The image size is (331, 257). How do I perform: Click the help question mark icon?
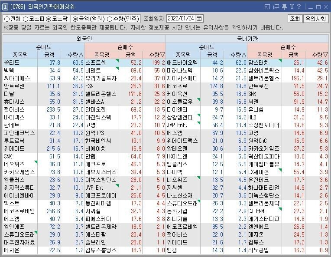click(299, 7)
